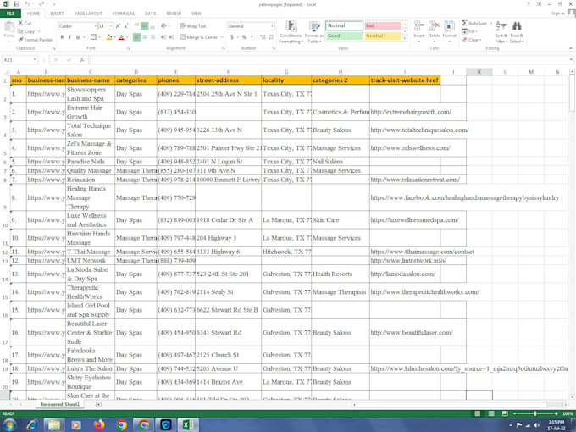Switch to Page Layout view in status bar
This screenshot has height=432, width=576.
[x=491, y=413]
